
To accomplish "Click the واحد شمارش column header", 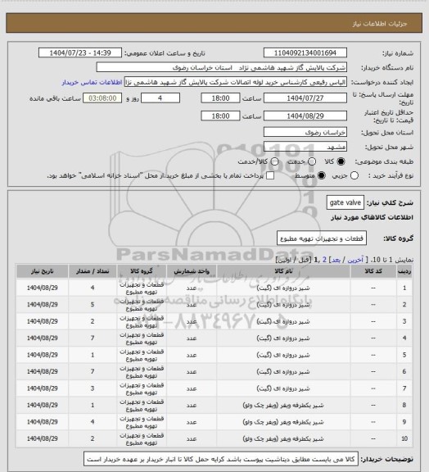I will [x=192, y=271].
